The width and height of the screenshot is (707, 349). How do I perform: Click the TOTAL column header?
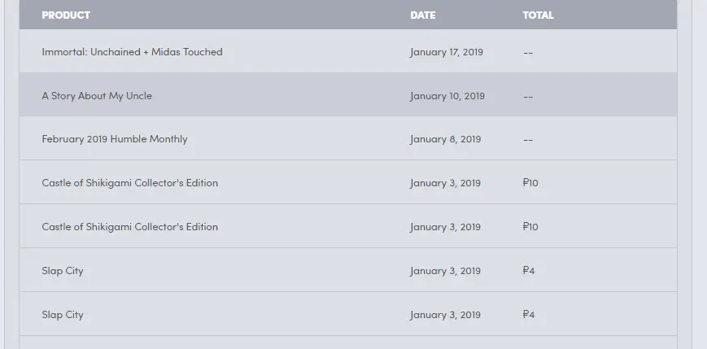pos(538,15)
